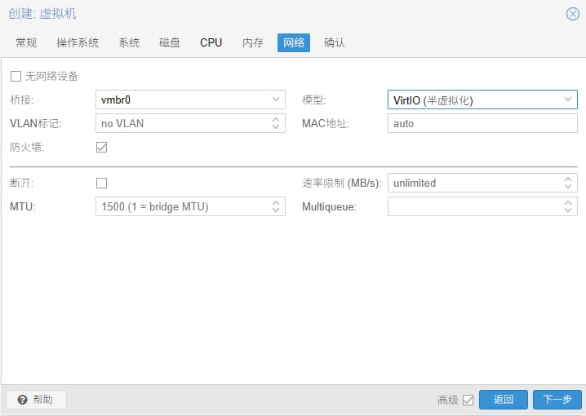The width and height of the screenshot is (586, 416).
Task: Proceed with the 下一步 button
Action: [x=557, y=400]
